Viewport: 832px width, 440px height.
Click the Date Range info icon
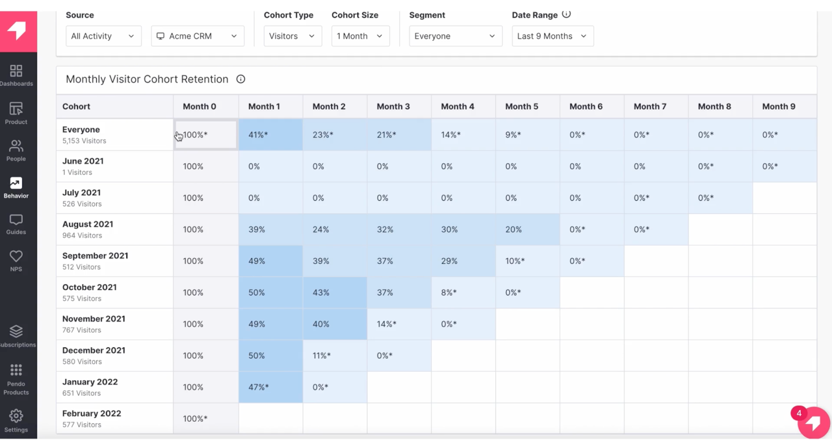pos(566,15)
